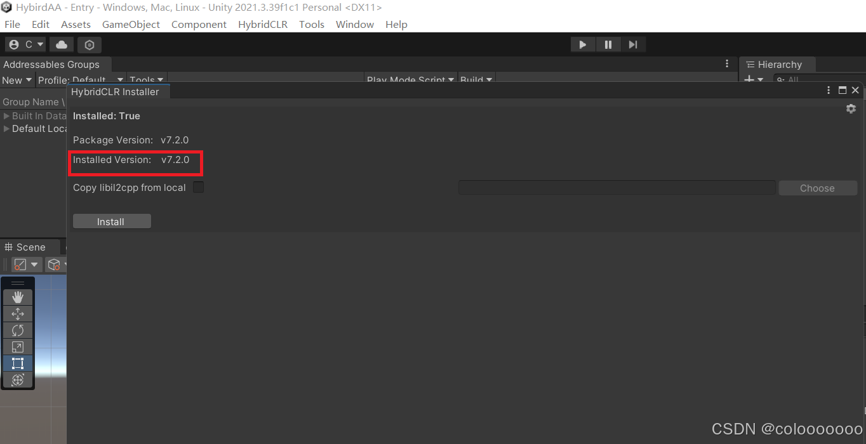Open the GameObject menu
The image size is (866, 444).
point(131,24)
